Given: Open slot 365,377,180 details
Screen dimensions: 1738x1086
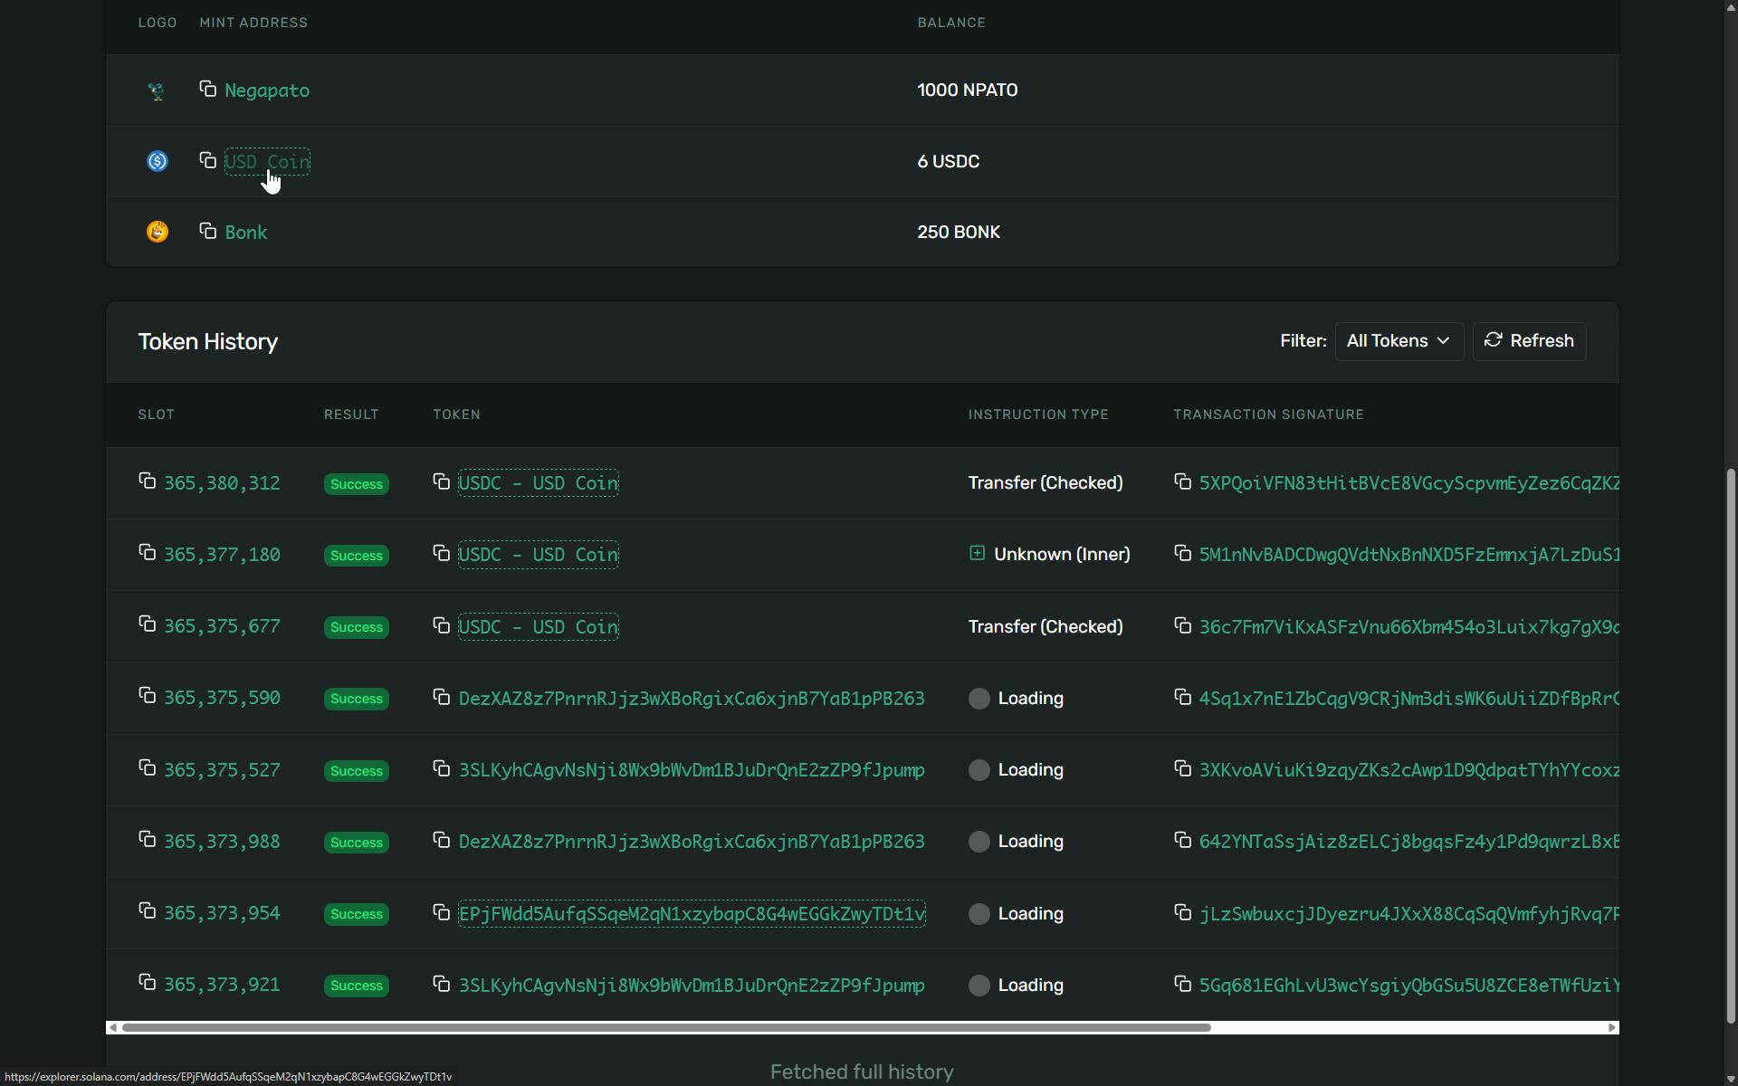Looking at the screenshot, I should tap(222, 555).
